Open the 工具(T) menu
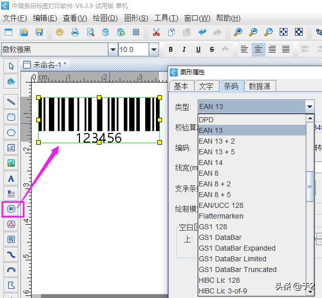The width and height of the screenshot is (322, 298). (x=166, y=18)
